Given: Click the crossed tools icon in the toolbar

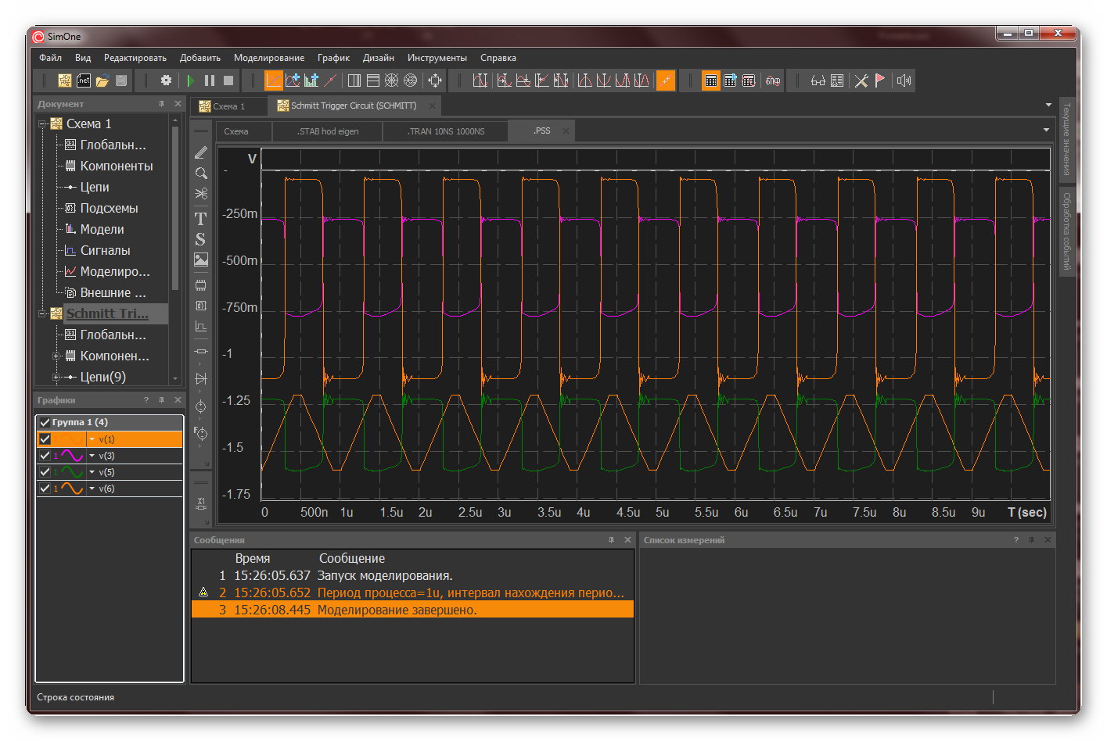Looking at the screenshot, I should (861, 81).
